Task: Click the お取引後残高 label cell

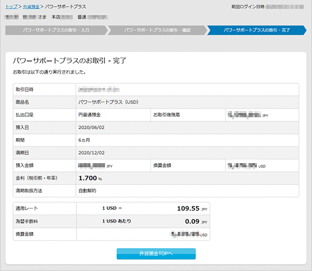Action: pyautogui.click(x=166, y=114)
